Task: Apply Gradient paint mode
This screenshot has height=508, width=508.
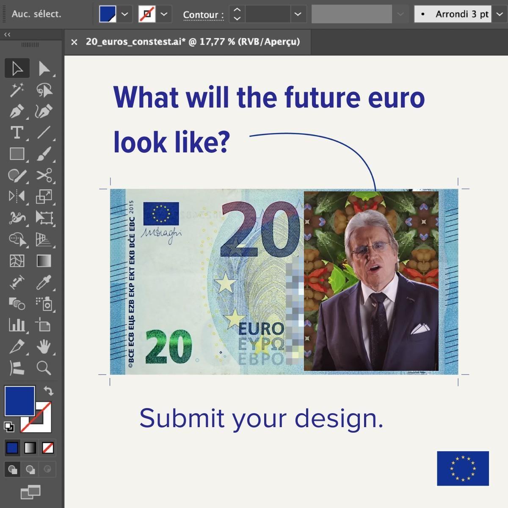Action: point(30,447)
